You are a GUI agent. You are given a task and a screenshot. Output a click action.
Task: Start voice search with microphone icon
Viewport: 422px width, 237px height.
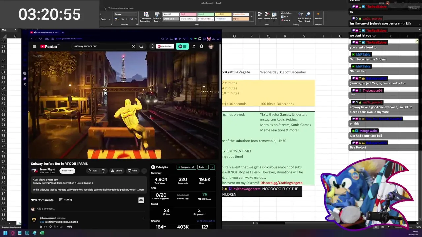click(152, 46)
